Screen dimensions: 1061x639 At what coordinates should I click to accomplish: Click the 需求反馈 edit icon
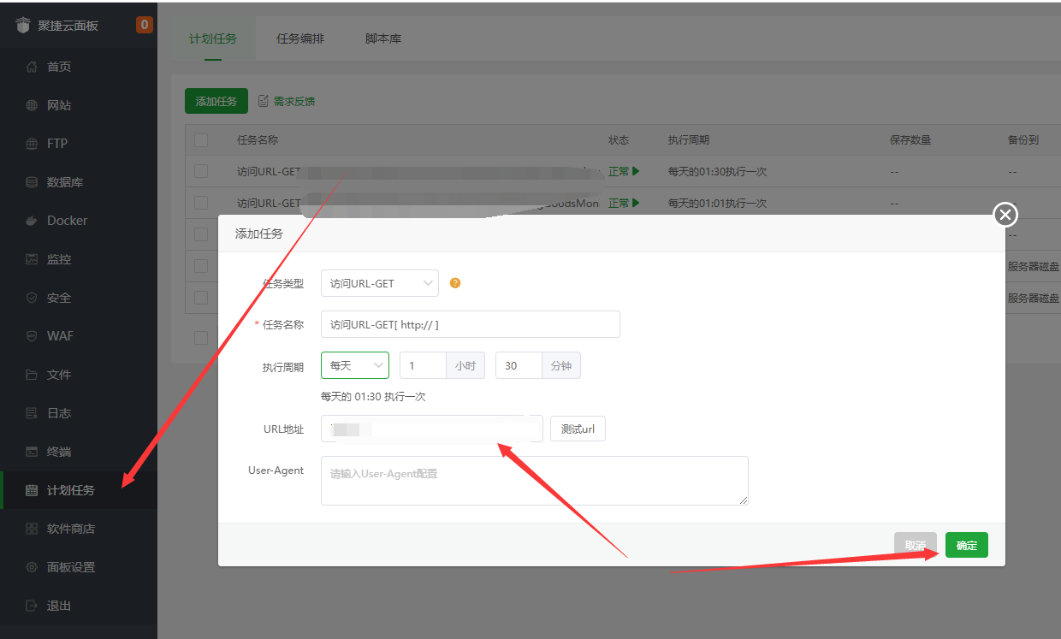click(x=264, y=101)
